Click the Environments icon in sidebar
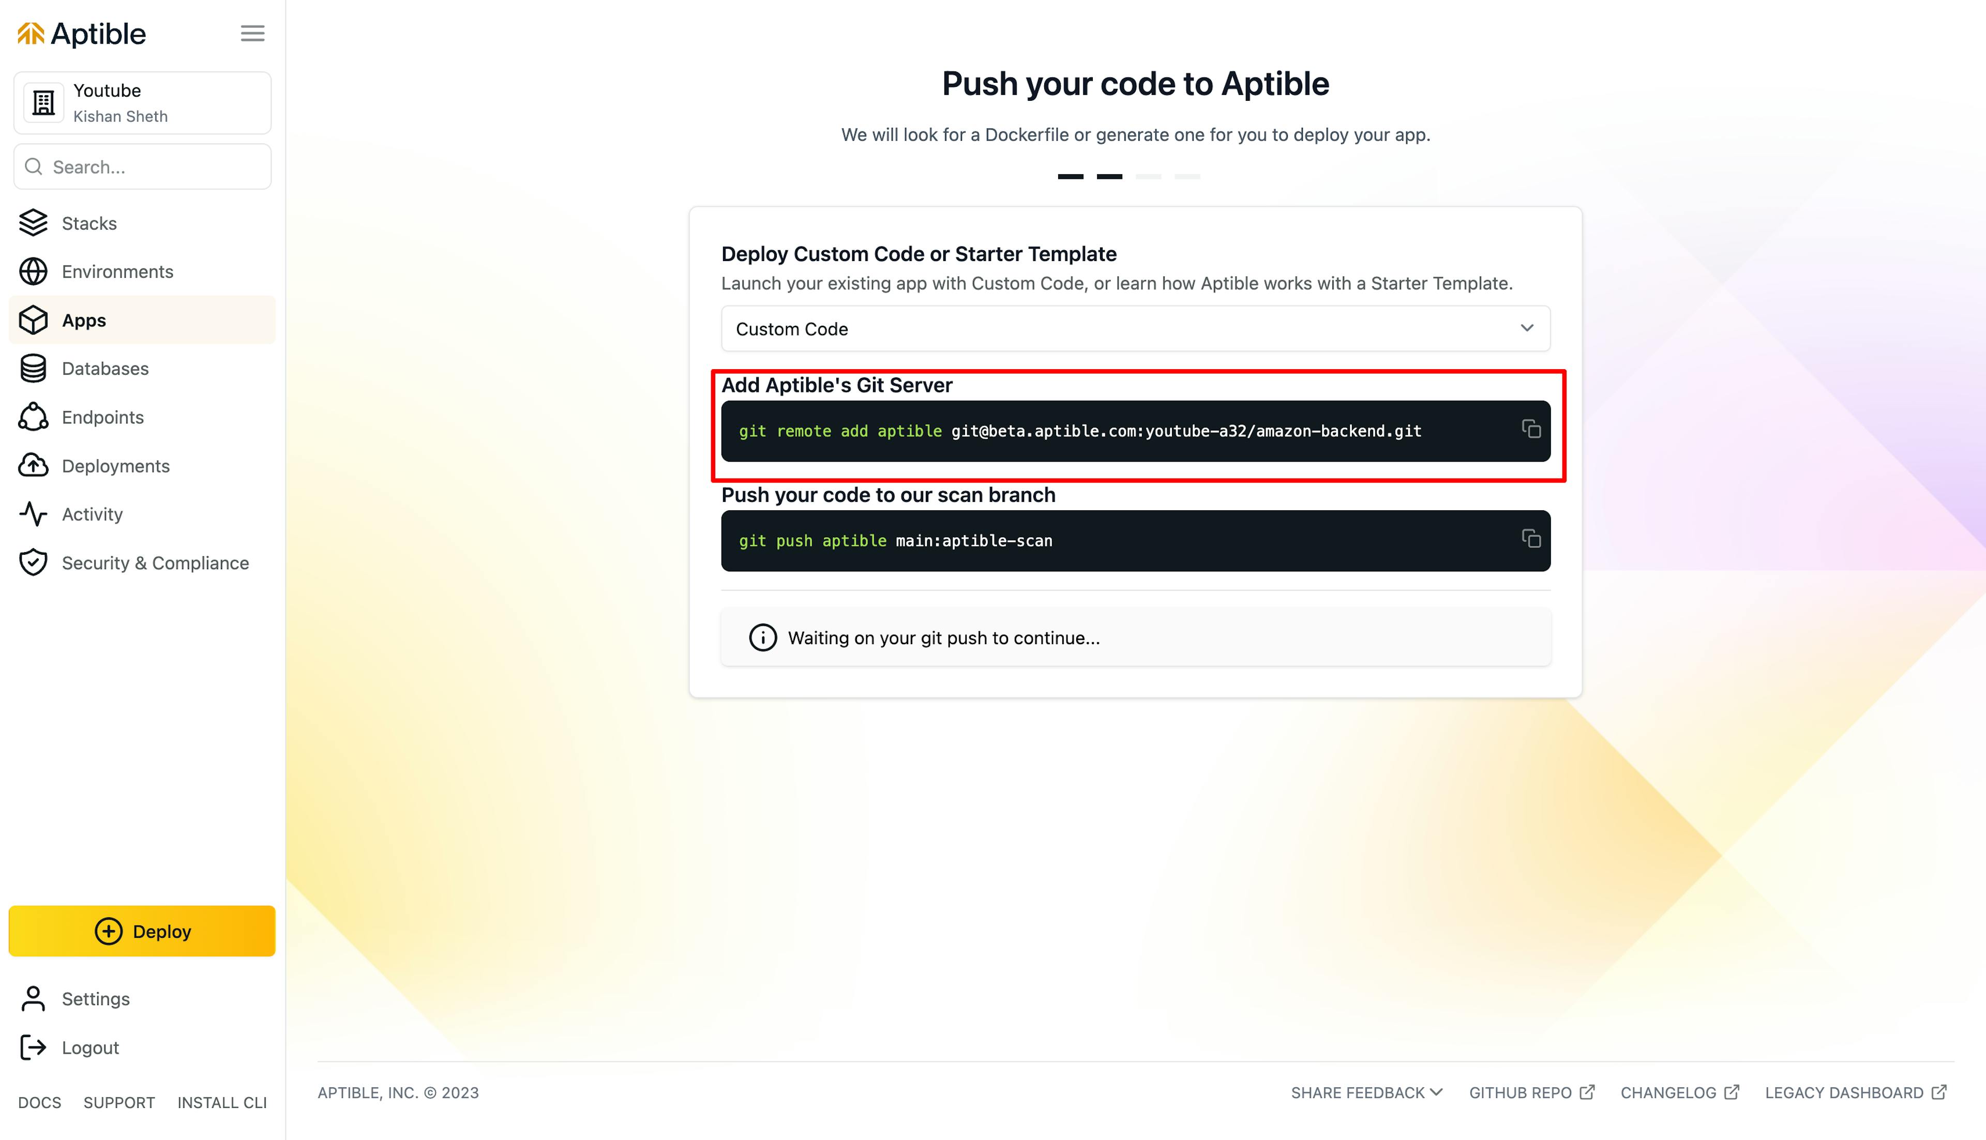 34,271
